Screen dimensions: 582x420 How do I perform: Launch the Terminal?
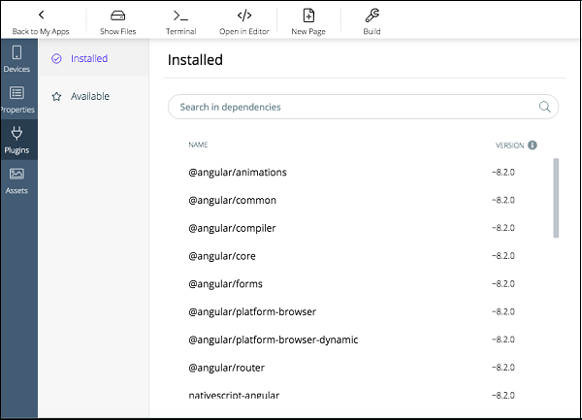coord(180,16)
